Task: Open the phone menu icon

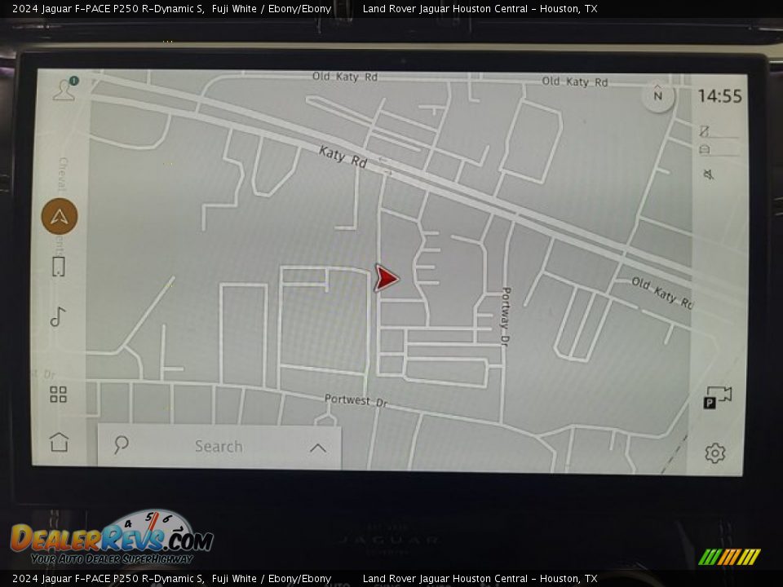Action: point(59,267)
